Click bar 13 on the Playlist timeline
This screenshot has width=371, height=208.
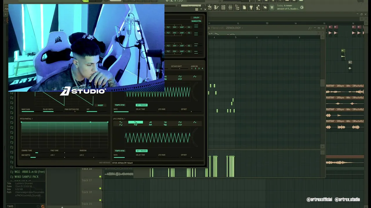[x=267, y=23]
